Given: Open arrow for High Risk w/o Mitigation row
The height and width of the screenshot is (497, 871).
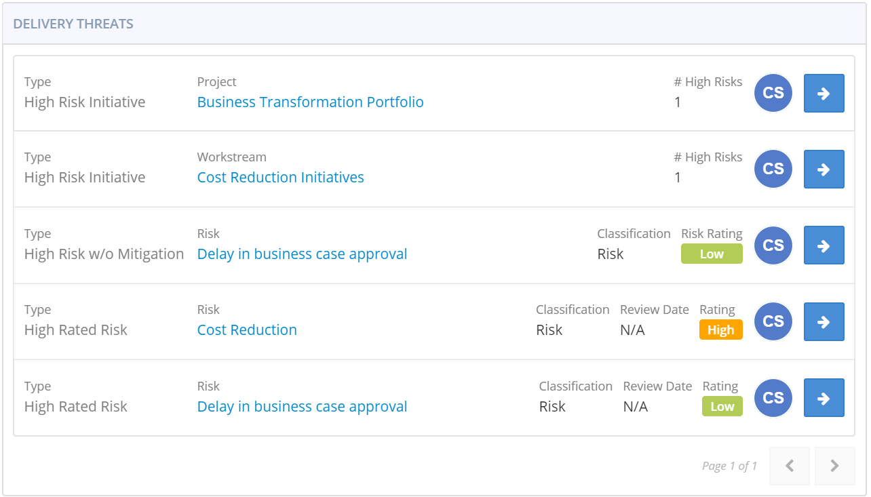Looking at the screenshot, I should pyautogui.click(x=824, y=245).
